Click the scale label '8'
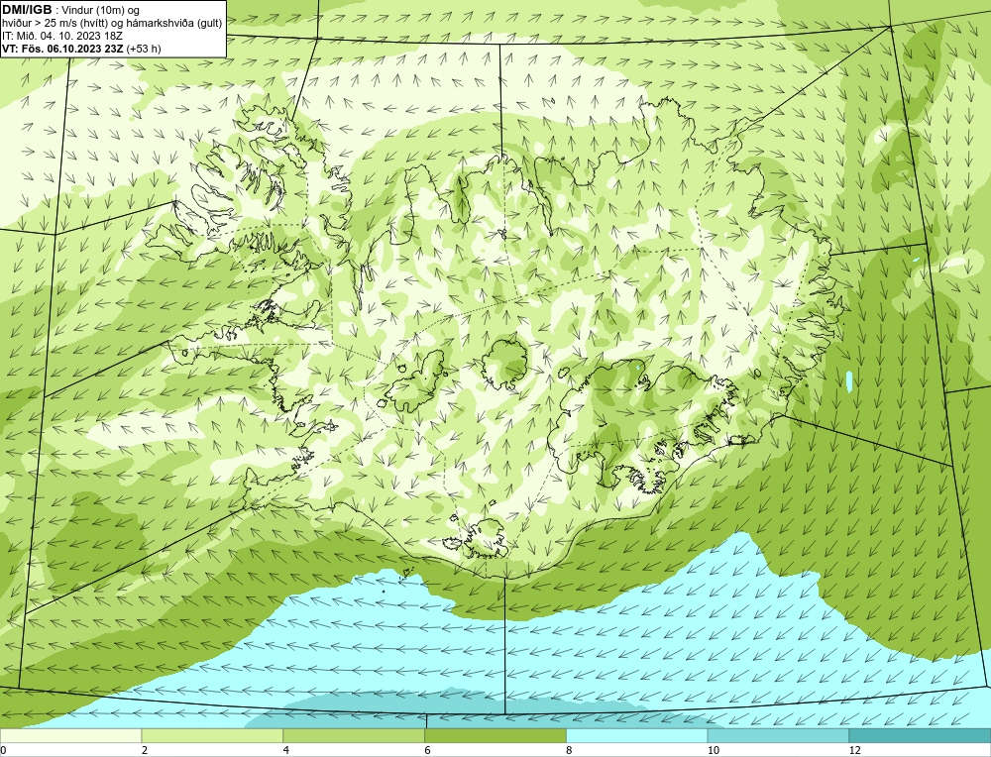991x757 pixels. pyautogui.click(x=570, y=750)
